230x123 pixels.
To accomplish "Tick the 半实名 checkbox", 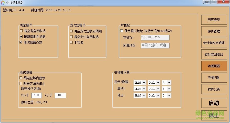I will tap(71, 42).
